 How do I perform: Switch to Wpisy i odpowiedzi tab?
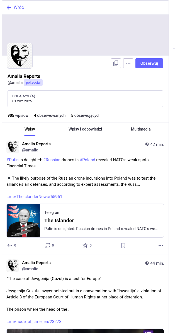[x=85, y=129]
